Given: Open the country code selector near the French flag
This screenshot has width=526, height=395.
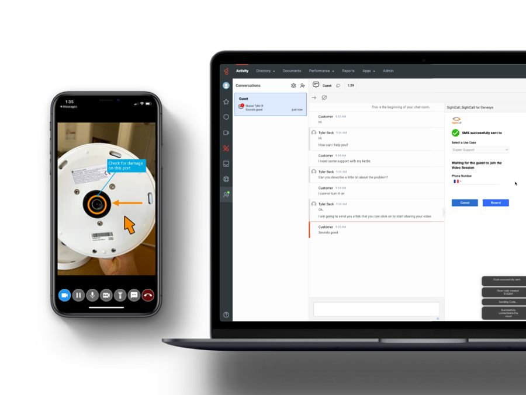Looking at the screenshot, I should coord(456,183).
